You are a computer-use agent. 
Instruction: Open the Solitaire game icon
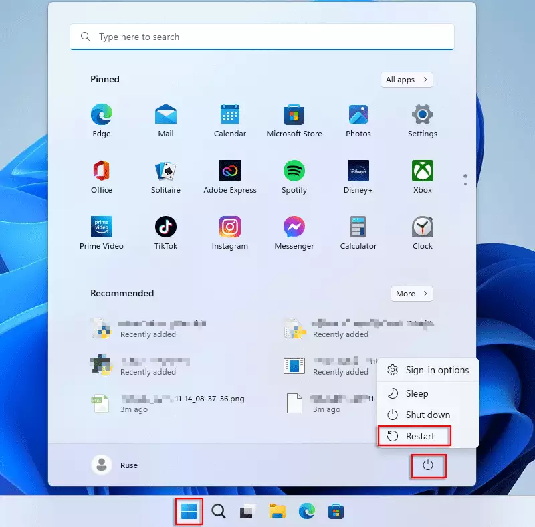coord(166,171)
